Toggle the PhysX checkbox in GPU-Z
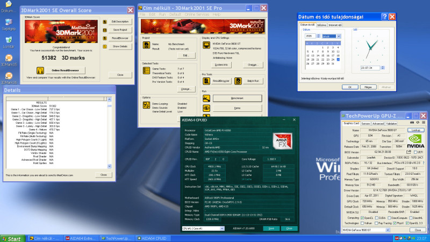 tap(395, 223)
